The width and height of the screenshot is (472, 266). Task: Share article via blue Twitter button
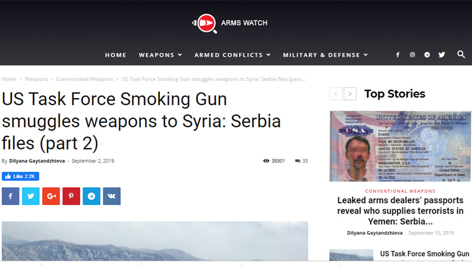coord(31,196)
